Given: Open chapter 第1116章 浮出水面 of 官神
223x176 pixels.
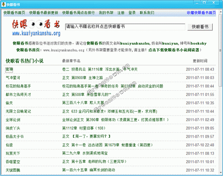Looking at the screenshot, I should 100,69.
